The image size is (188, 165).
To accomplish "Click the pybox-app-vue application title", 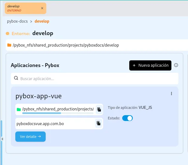I will point(39,96).
